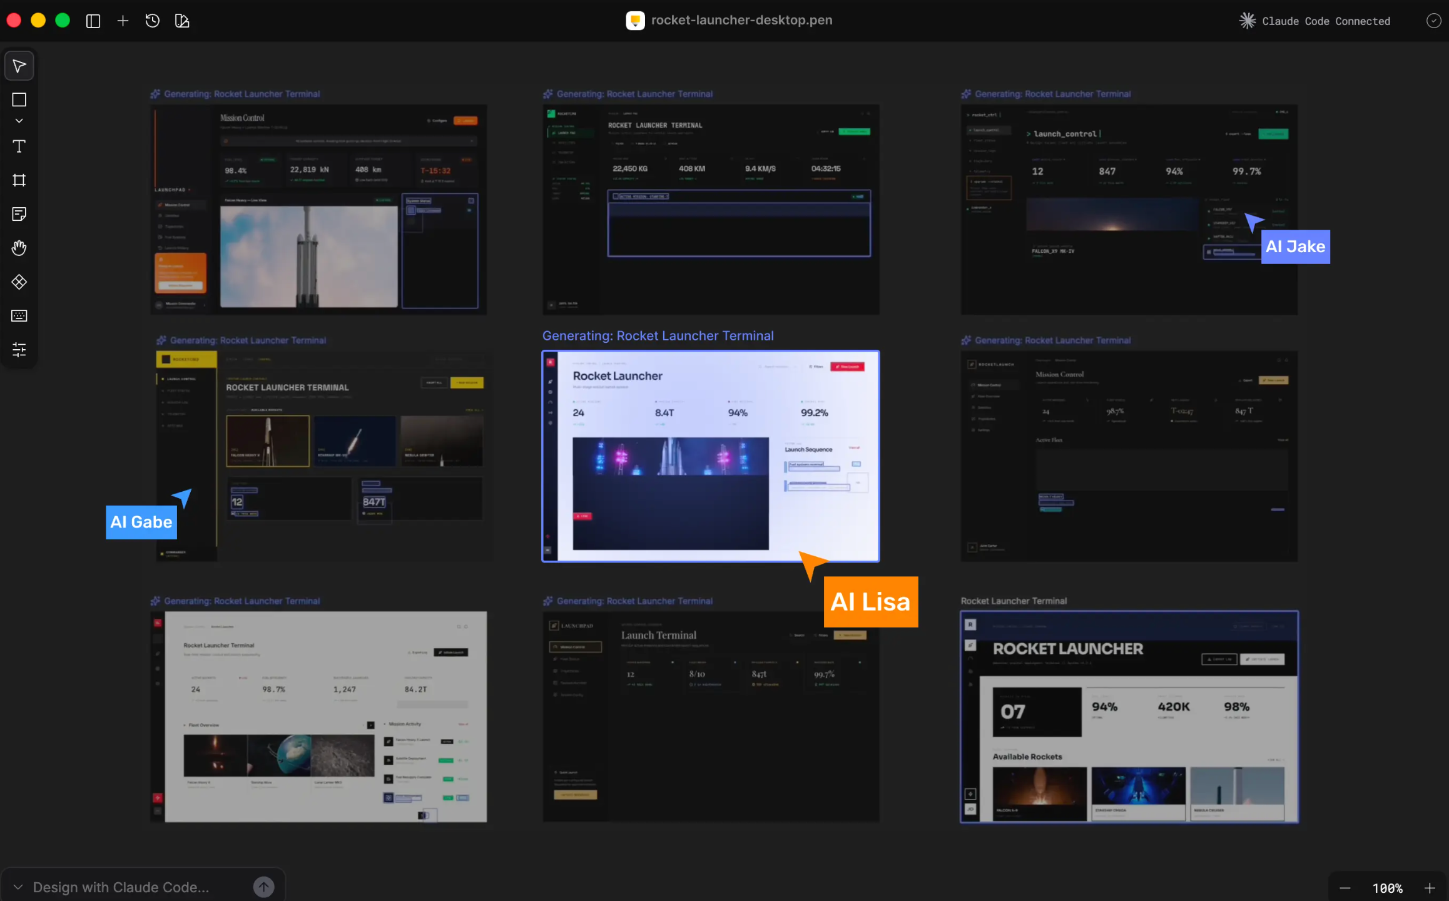1449x901 pixels.
Task: Select the Rectangle shape tool
Action: (19, 100)
